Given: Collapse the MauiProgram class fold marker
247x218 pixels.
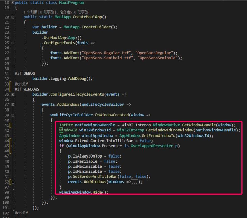Looking at the screenshot, I should tap(13, 3).
